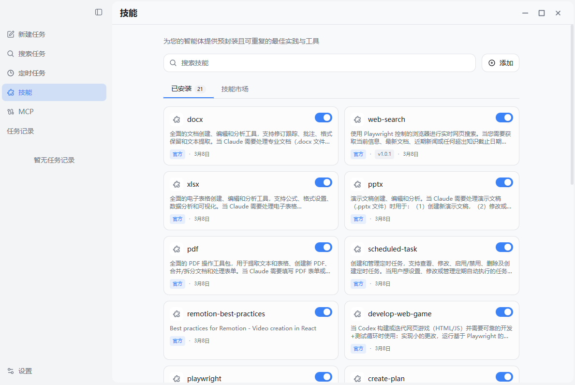Toggle off the scheduled-task skill

tap(504, 247)
